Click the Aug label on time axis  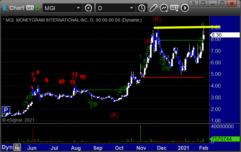pyautogui.click(x=76, y=148)
